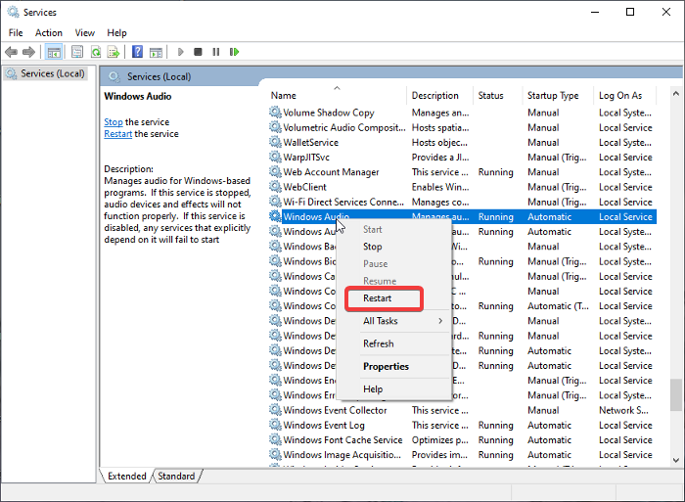Click the Restart Service toolbar icon
The image size is (685, 502).
tap(234, 52)
